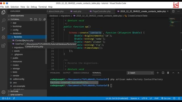Open the Debug menu
This screenshot has height=102, width=182.
(34, 7)
